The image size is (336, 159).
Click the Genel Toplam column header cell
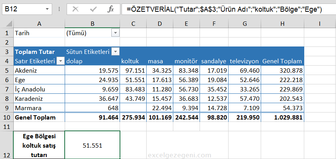click(282, 61)
